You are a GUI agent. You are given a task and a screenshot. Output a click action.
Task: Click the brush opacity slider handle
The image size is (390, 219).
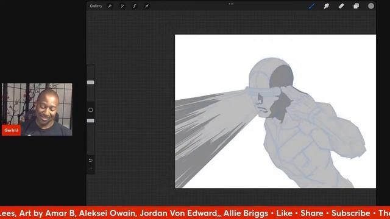coord(91,120)
